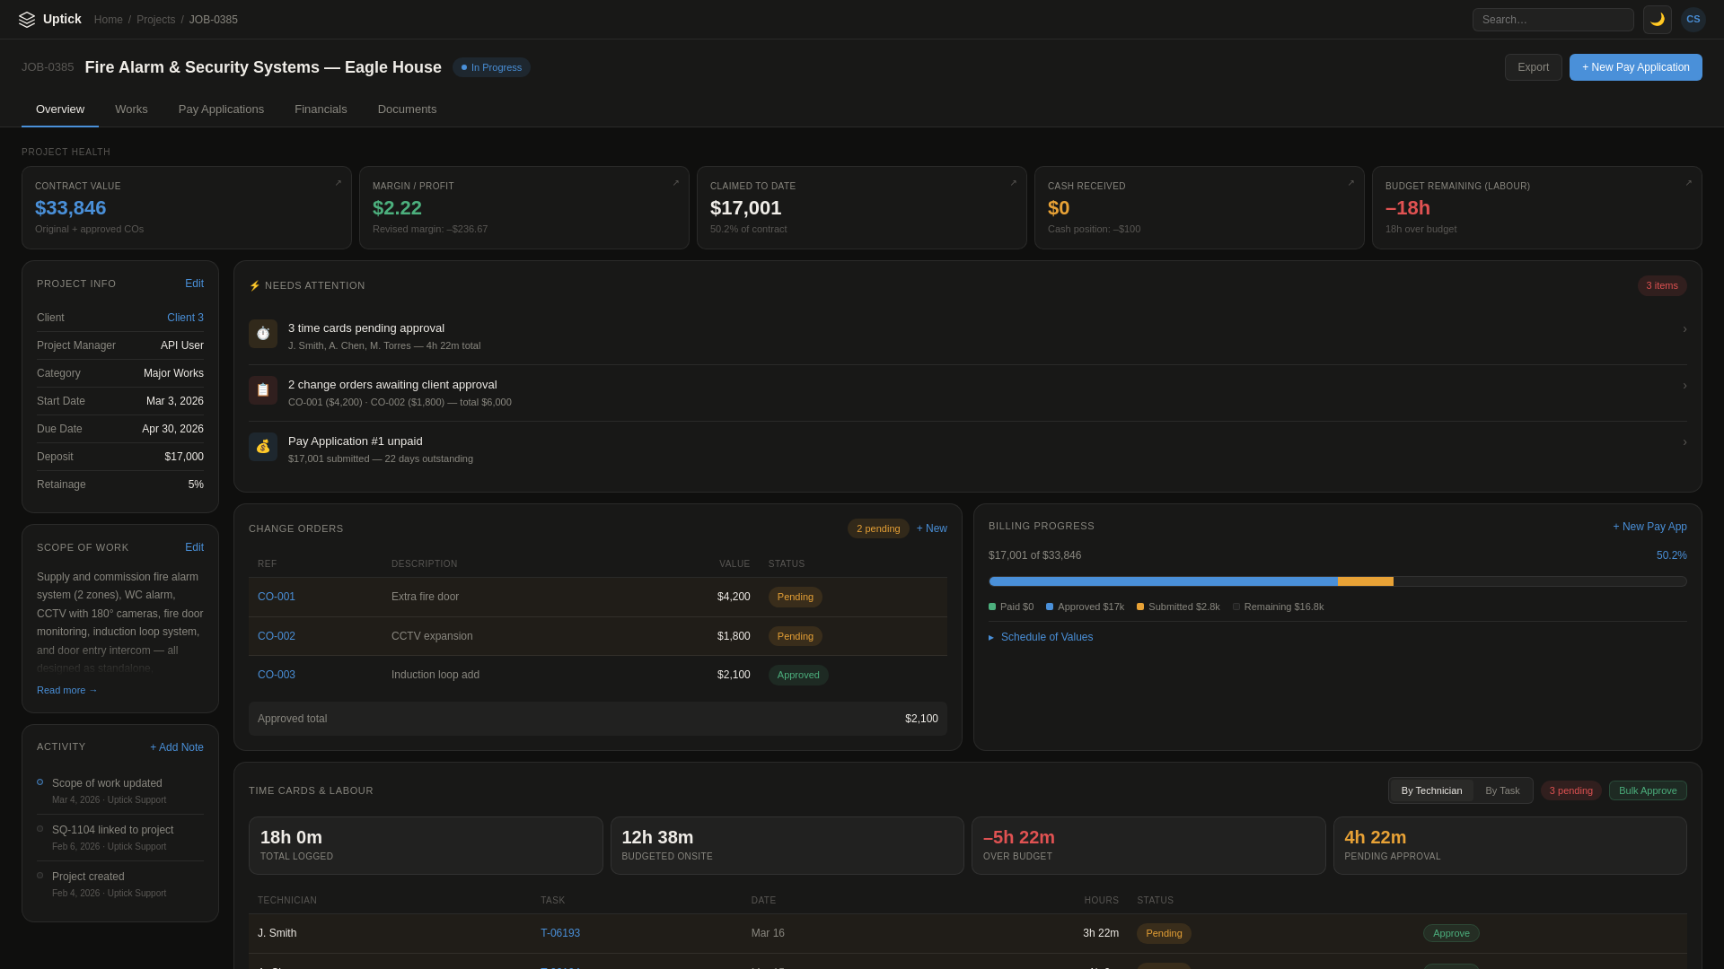Click the Over Budget –5h 22m card
1724x969 pixels.
pyautogui.click(x=1148, y=845)
